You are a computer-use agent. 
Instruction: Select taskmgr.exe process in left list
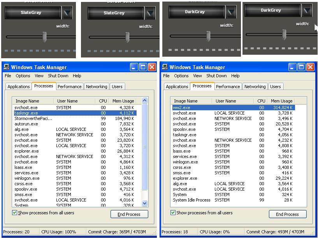coord(75,113)
